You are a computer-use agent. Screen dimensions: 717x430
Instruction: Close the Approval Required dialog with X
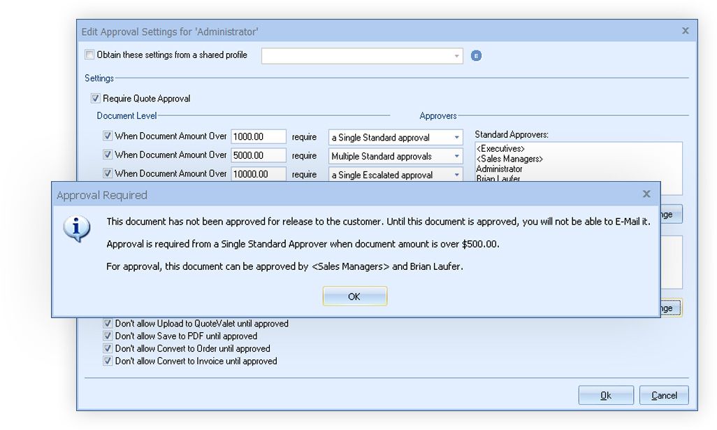(x=646, y=194)
